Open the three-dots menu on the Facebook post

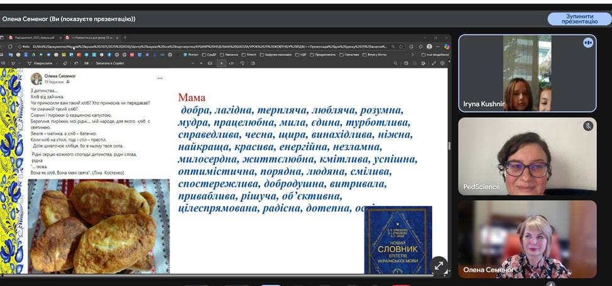coord(160,78)
